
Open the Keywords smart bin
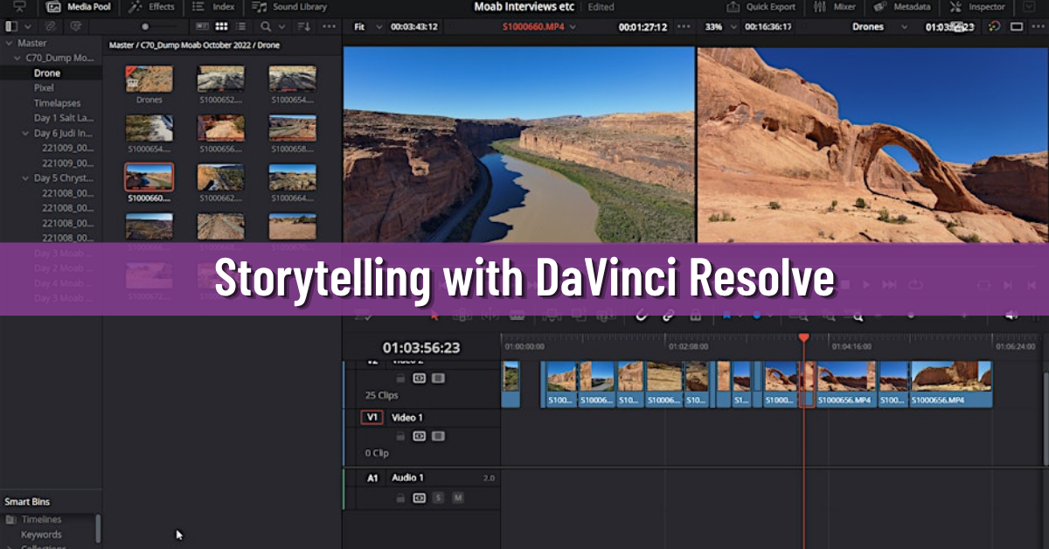[x=41, y=534]
